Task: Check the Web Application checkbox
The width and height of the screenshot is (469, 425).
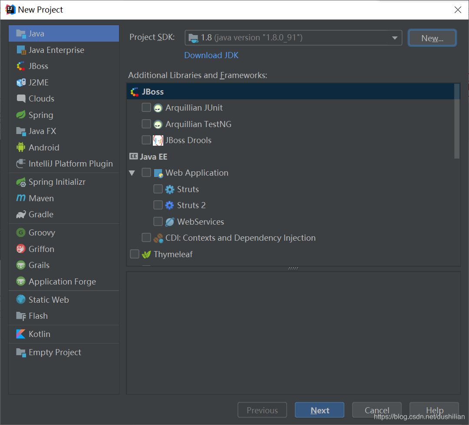Action: coord(146,173)
